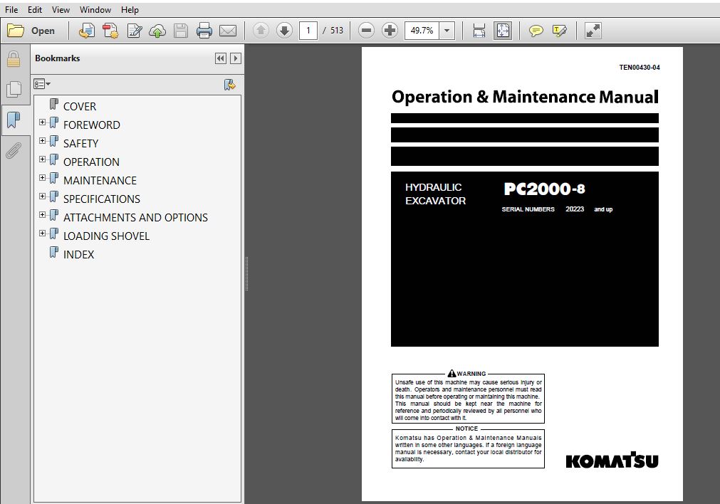Viewport: 720px width, 504px height.
Task: Add a sticky note comment
Action: click(x=536, y=31)
